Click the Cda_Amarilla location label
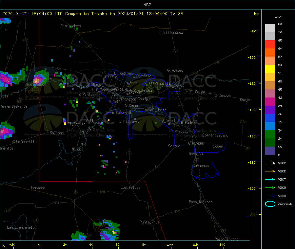Screen dimensions: 295x249 point(25,142)
